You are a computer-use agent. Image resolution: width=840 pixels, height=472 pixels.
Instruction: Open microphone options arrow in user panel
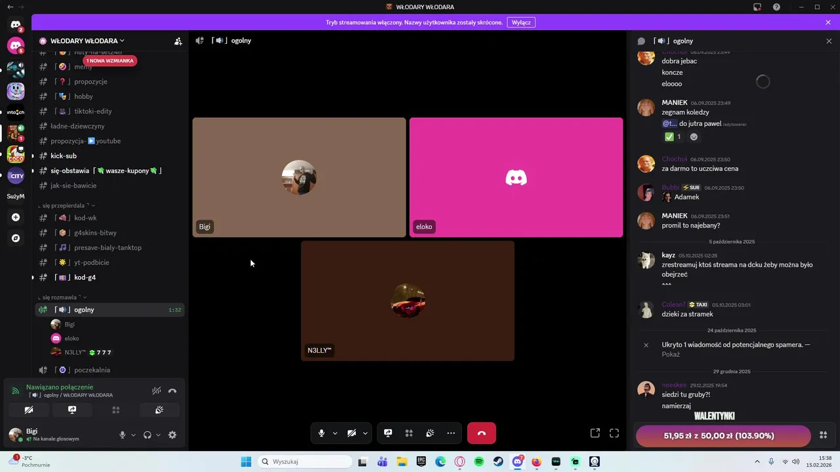[133, 435]
